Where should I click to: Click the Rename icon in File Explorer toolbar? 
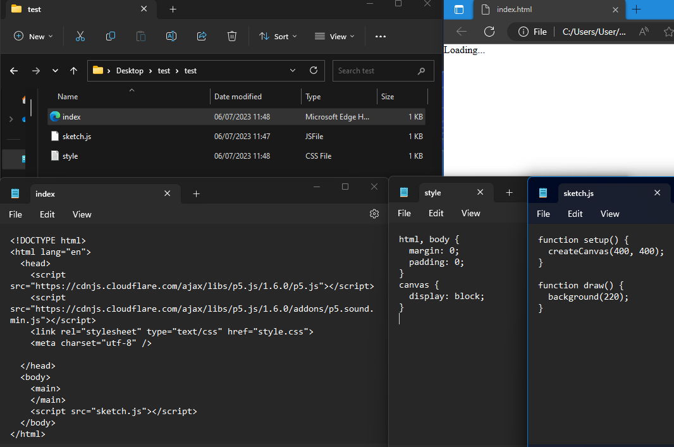click(171, 37)
